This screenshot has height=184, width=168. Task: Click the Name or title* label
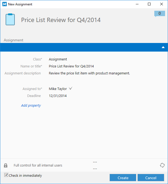click(31, 66)
